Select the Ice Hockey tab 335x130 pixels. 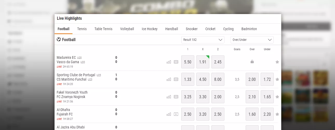tap(150, 29)
